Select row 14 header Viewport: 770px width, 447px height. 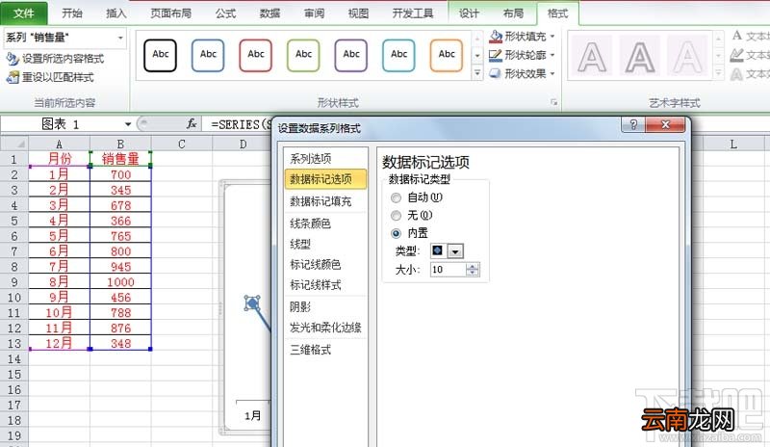[x=14, y=359]
